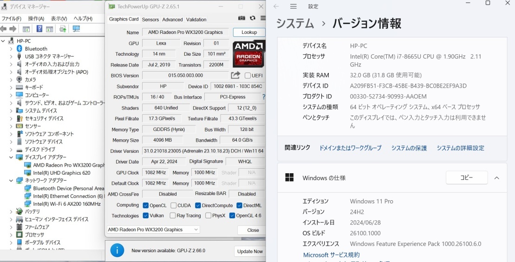Click the Close button in GPU-Z
This screenshot has height=262, width=515.
pyautogui.click(x=253, y=230)
